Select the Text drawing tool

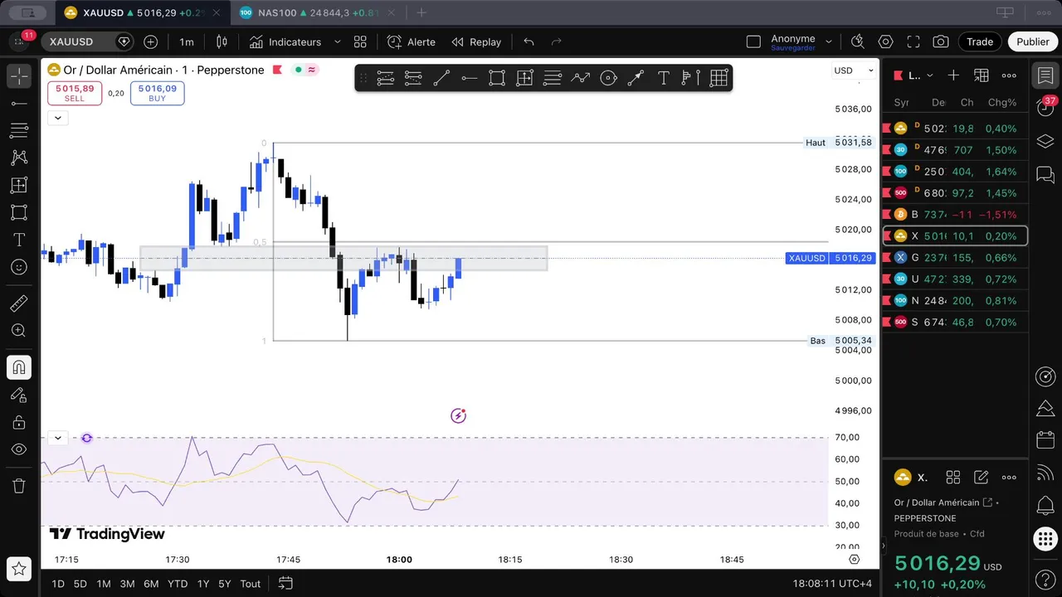click(x=18, y=240)
